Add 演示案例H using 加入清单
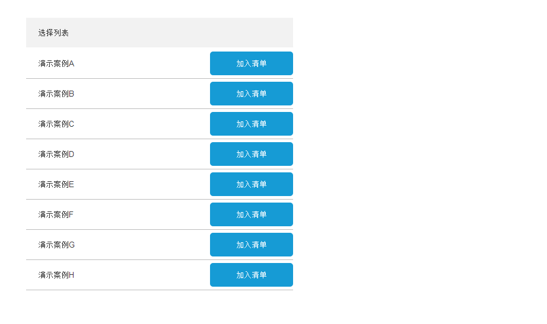The width and height of the screenshot is (547, 324). [251, 275]
